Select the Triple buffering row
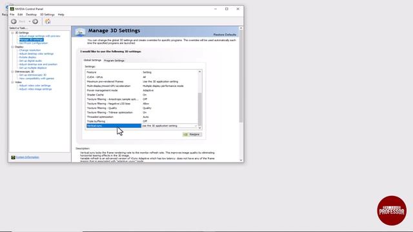Viewport: 413px width, 232px height. pyautogui.click(x=142, y=121)
